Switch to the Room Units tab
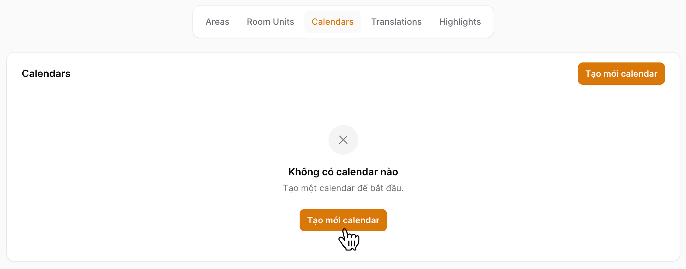Viewport: 686px width, 269px height. pyautogui.click(x=270, y=22)
